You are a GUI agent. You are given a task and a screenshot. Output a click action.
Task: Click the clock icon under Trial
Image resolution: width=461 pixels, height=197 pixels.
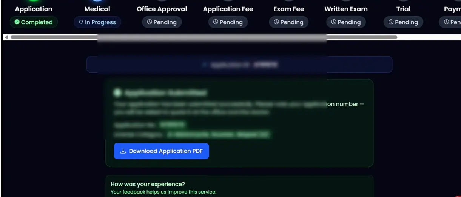click(x=391, y=22)
